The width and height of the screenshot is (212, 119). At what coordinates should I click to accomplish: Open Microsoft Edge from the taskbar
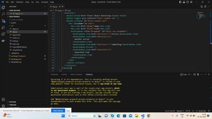119,116
